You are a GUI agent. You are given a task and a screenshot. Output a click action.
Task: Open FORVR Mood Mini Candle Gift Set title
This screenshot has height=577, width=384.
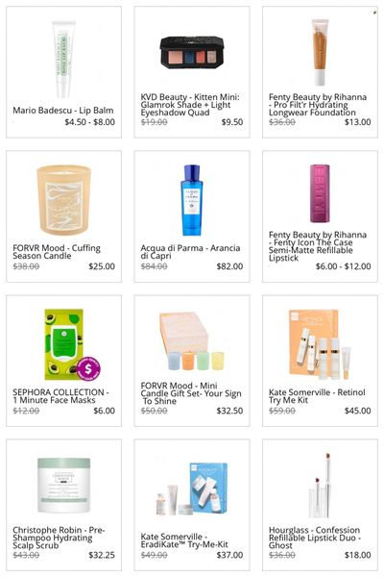pyautogui.click(x=191, y=393)
